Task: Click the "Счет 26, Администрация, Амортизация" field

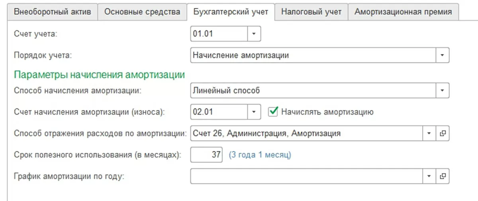Action: (307, 133)
